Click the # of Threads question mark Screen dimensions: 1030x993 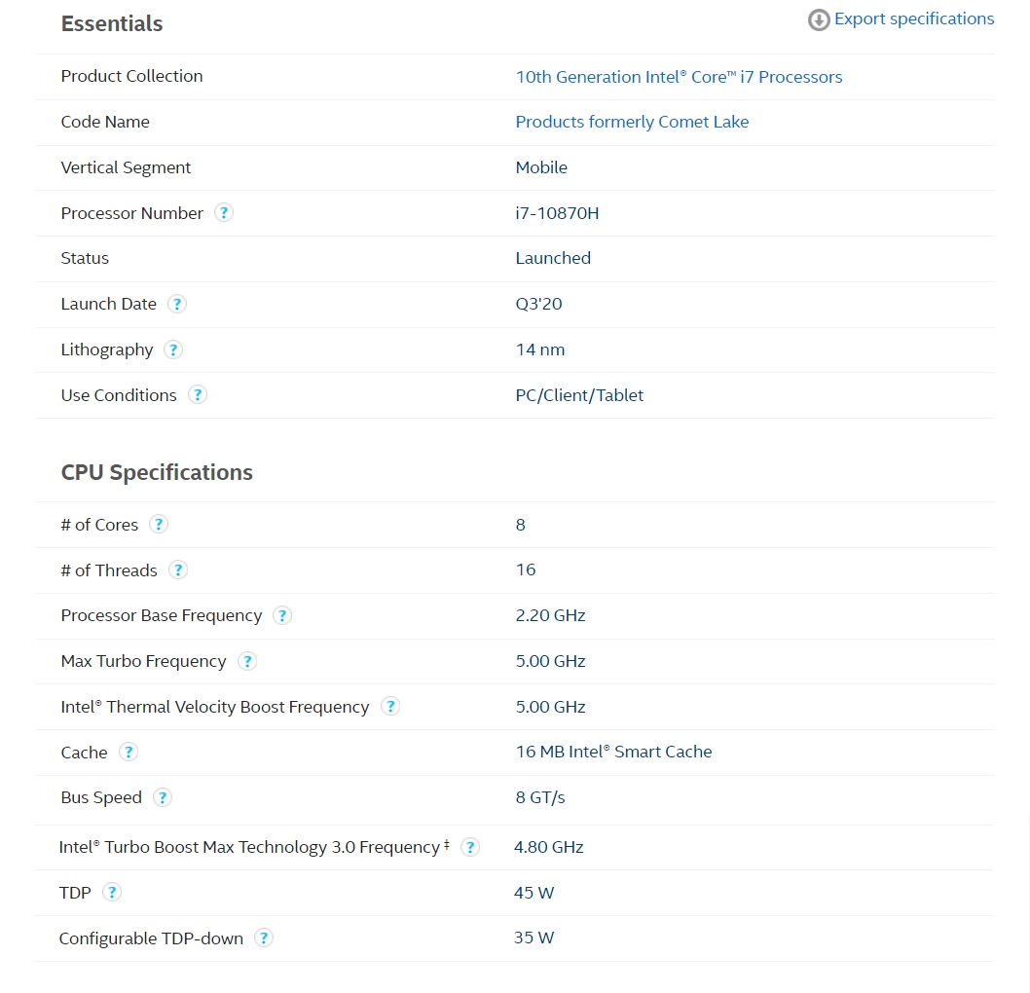click(177, 570)
